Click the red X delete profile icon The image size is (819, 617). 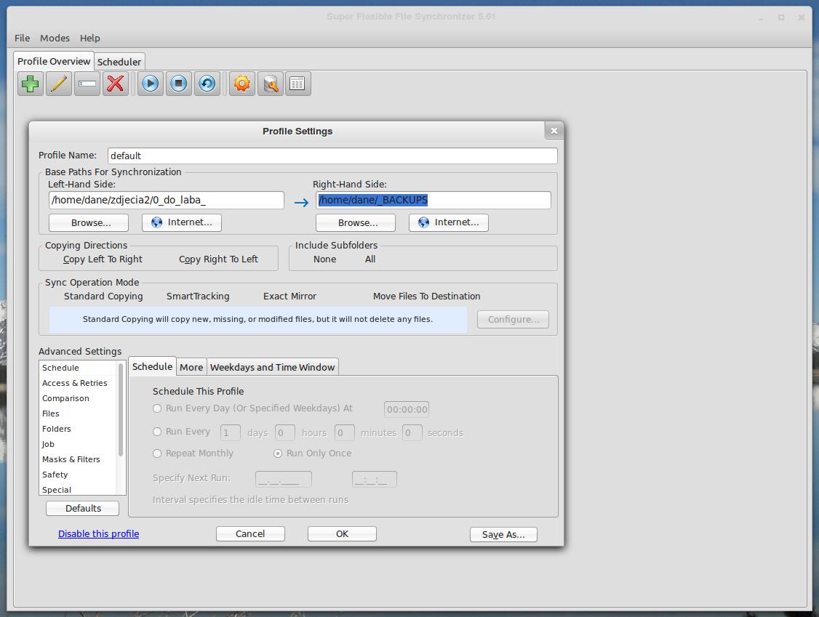tap(116, 84)
